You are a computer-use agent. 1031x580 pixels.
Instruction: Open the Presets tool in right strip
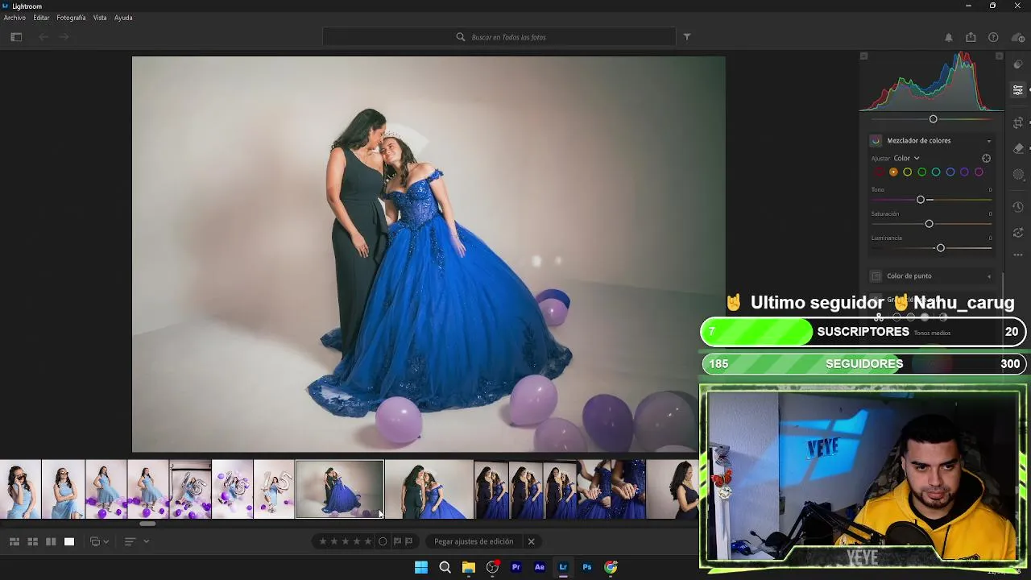point(1018,64)
